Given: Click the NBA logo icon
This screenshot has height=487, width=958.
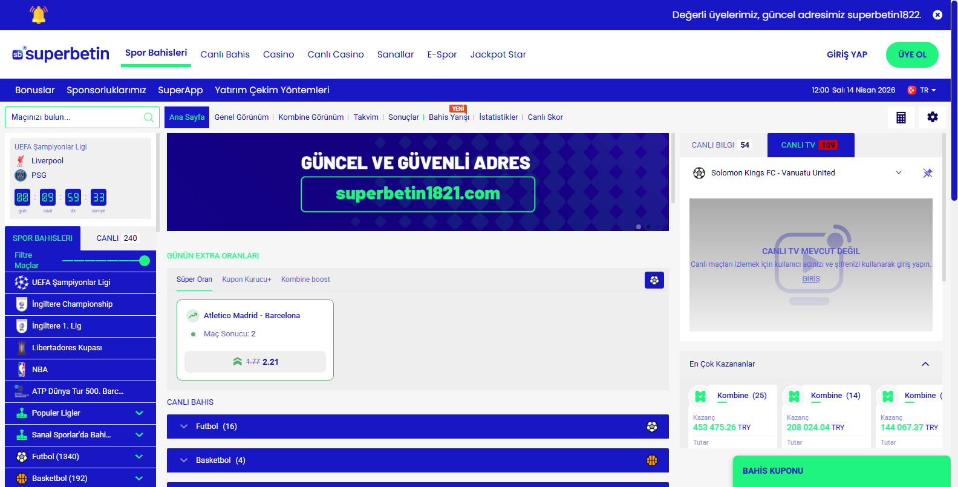Looking at the screenshot, I should click(22, 370).
